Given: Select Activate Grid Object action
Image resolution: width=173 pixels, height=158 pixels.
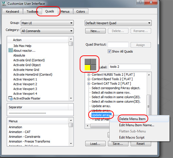Looking at the screenshot, I should [27, 65].
